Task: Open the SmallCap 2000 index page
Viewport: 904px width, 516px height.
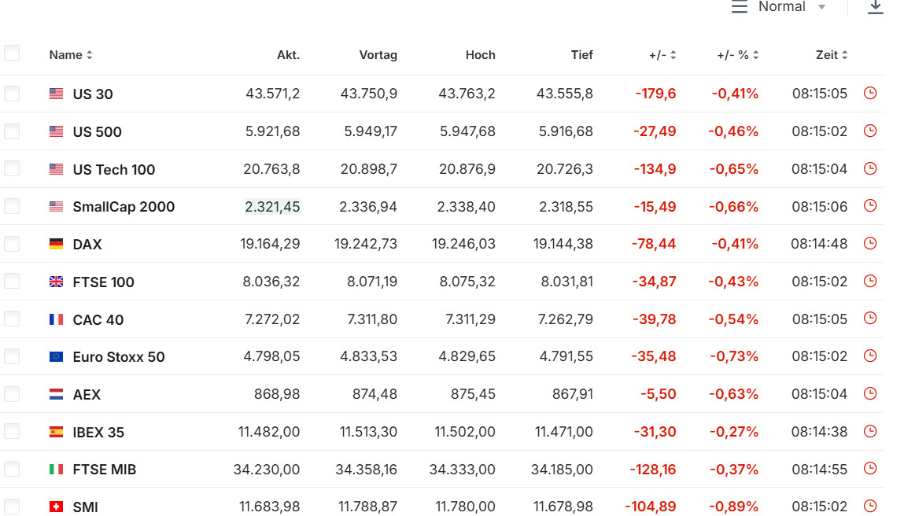Action: tap(124, 207)
